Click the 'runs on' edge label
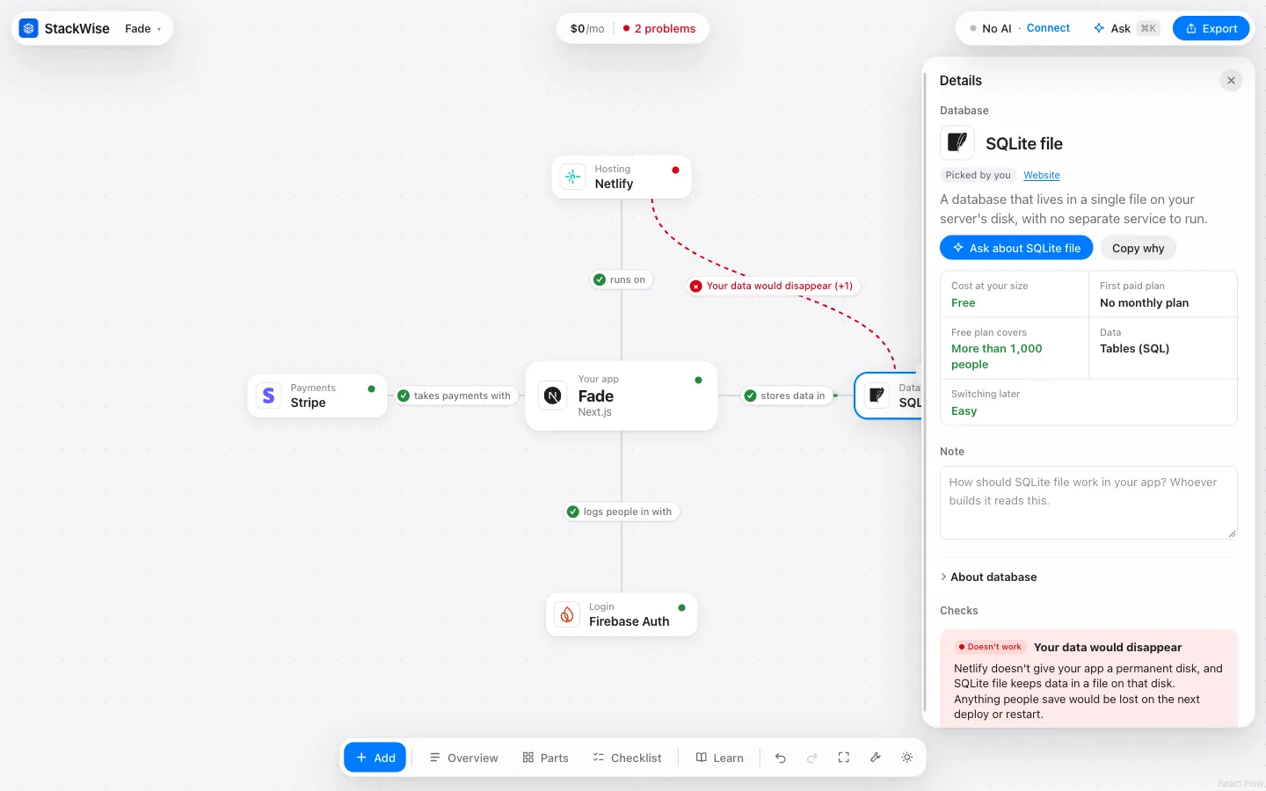The width and height of the screenshot is (1266, 791). (x=622, y=279)
